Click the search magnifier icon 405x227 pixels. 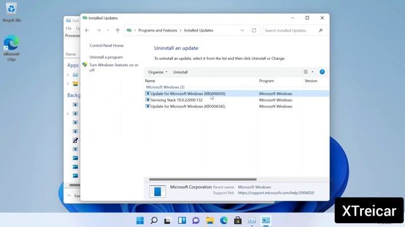pyautogui.click(x=321, y=30)
